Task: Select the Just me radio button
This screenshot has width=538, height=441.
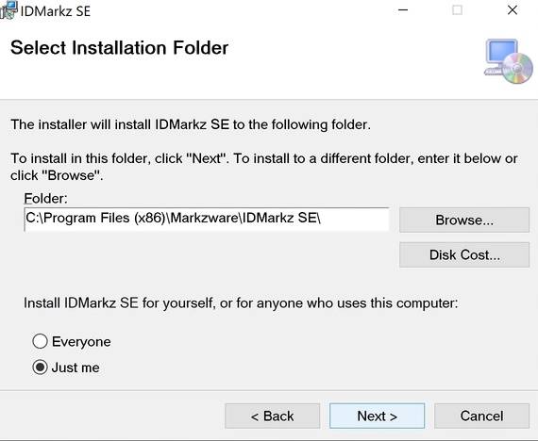Action: tap(40, 367)
